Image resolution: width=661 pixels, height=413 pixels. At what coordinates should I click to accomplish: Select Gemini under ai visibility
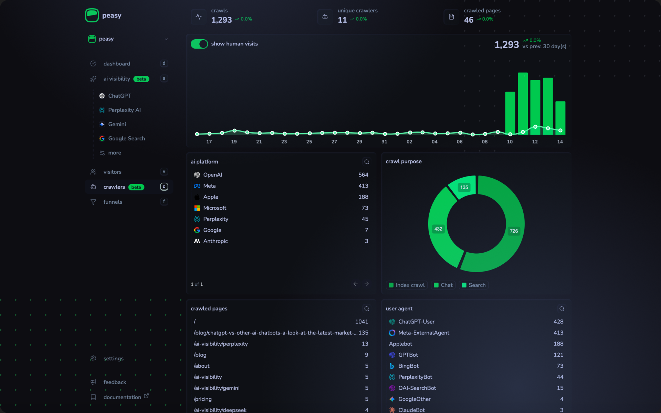tap(117, 124)
